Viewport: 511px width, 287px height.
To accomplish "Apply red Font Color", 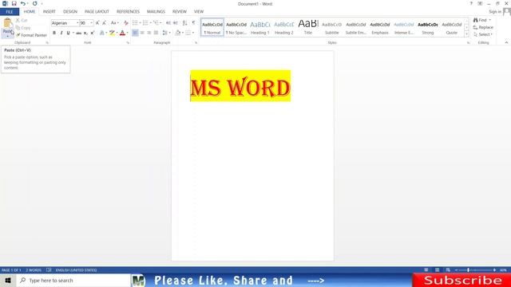I will 122,33.
